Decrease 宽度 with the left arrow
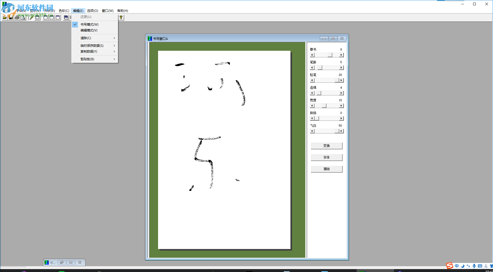 point(312,106)
